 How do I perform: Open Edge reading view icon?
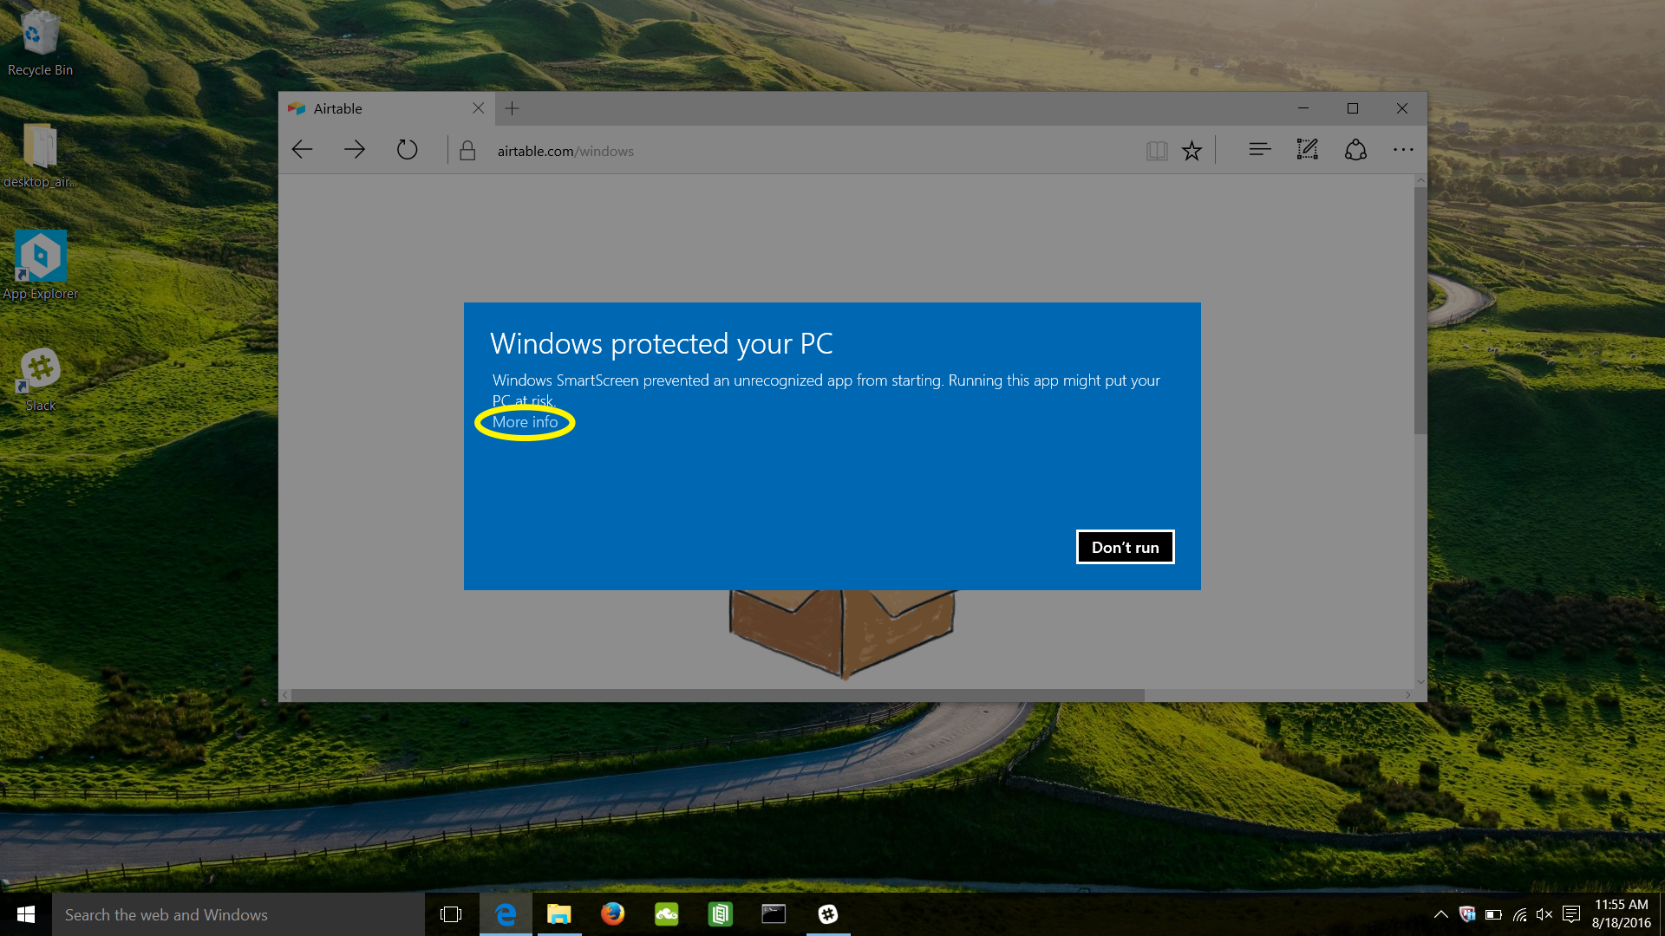1156,151
